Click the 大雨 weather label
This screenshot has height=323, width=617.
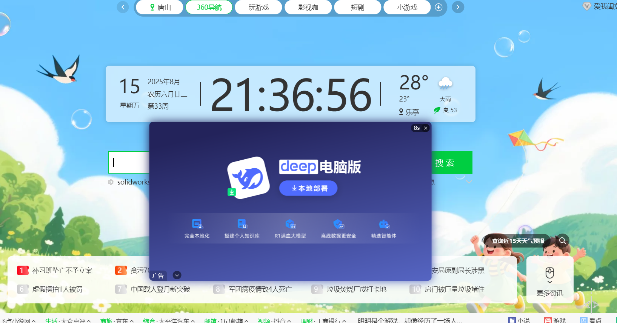coord(445,99)
